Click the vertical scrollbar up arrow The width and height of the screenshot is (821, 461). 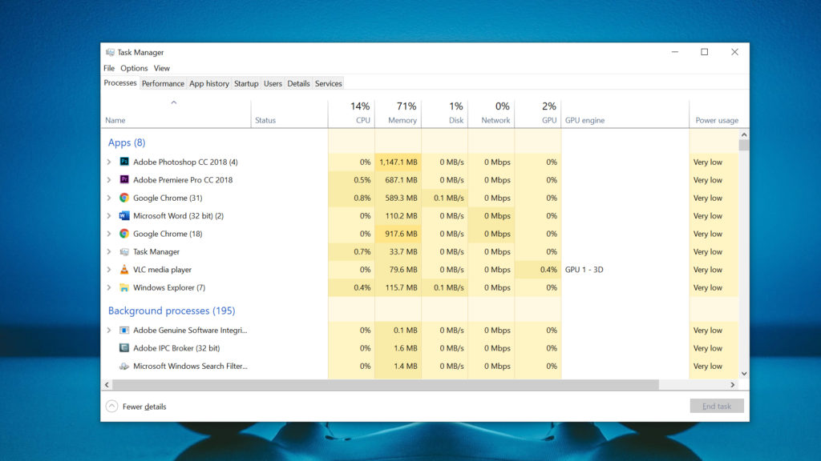(744, 134)
